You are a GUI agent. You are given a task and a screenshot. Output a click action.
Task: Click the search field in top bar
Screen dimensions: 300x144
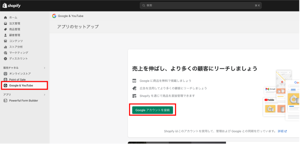(x=201, y=6)
